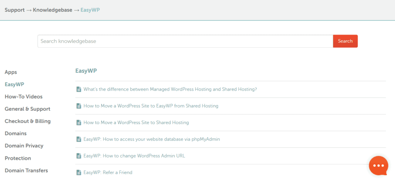Viewport: 395px width, 179px height.
Task: Click document icon beside Managed WordPress Hosting article
Action: point(79,89)
